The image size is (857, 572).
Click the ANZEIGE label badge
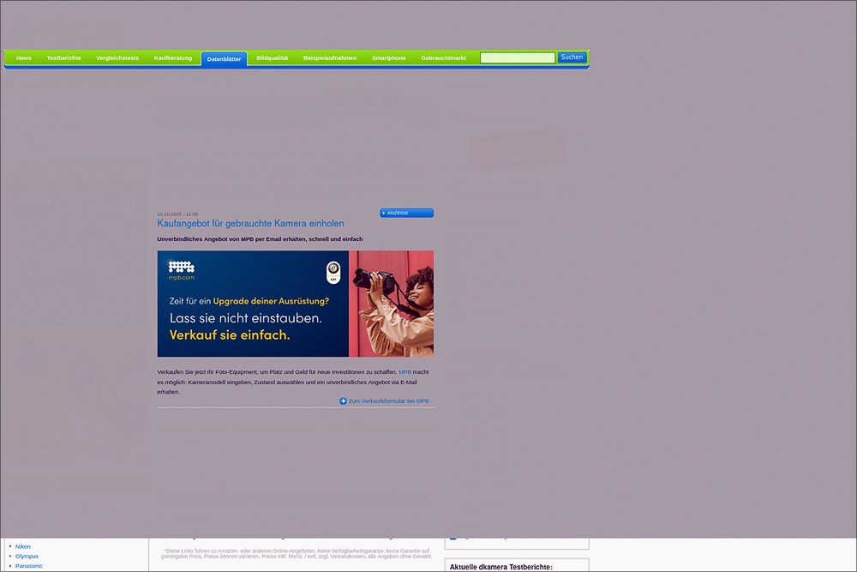(406, 213)
